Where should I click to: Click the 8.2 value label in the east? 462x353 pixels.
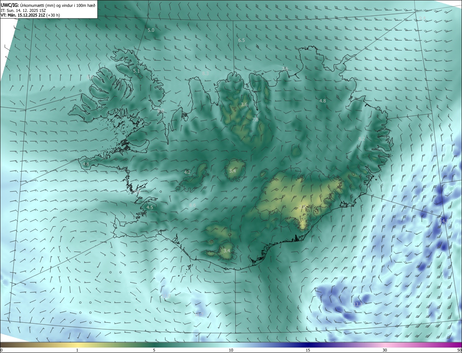coord(362,139)
